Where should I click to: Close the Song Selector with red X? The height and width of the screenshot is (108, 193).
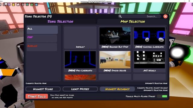(165, 16)
